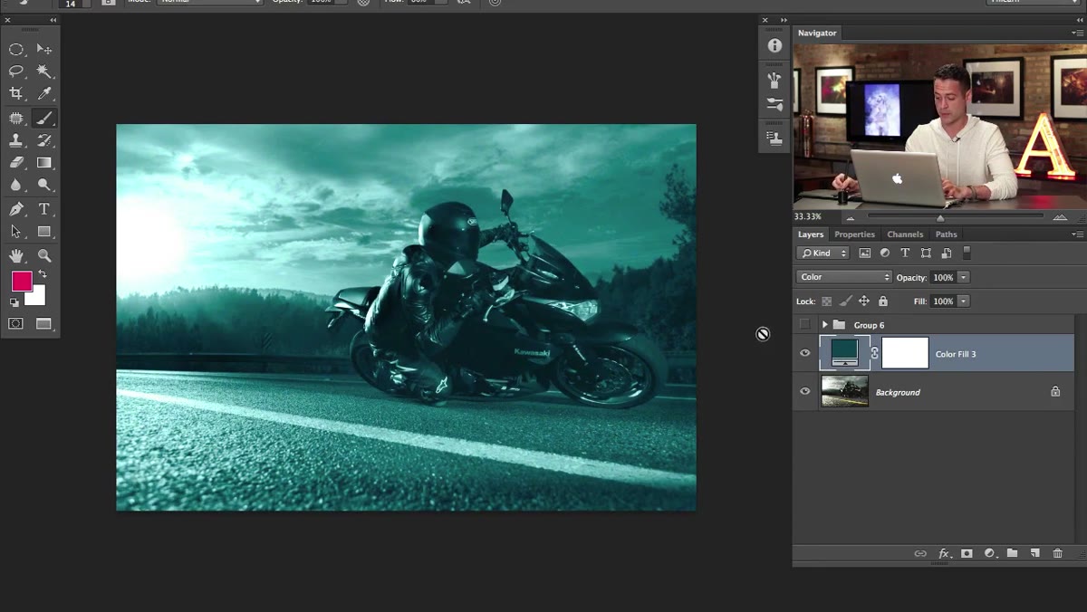Open the Navigator panel options menu
1087x612 pixels.
(x=1077, y=33)
